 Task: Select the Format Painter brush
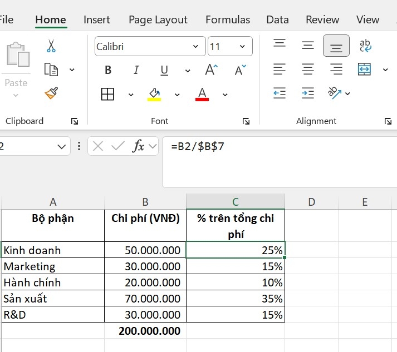point(51,93)
